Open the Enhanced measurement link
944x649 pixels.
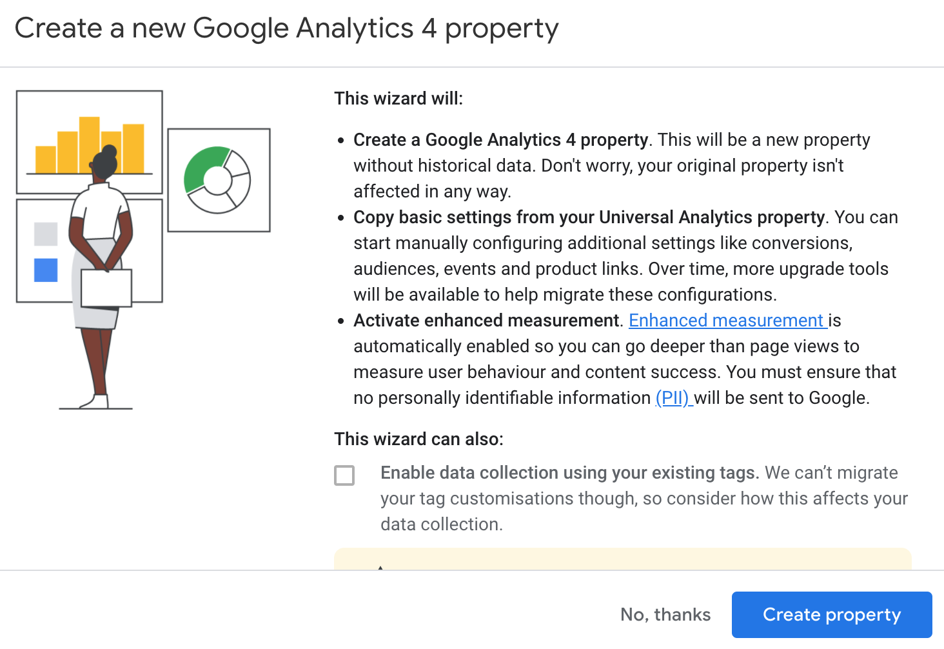pyautogui.click(x=728, y=321)
